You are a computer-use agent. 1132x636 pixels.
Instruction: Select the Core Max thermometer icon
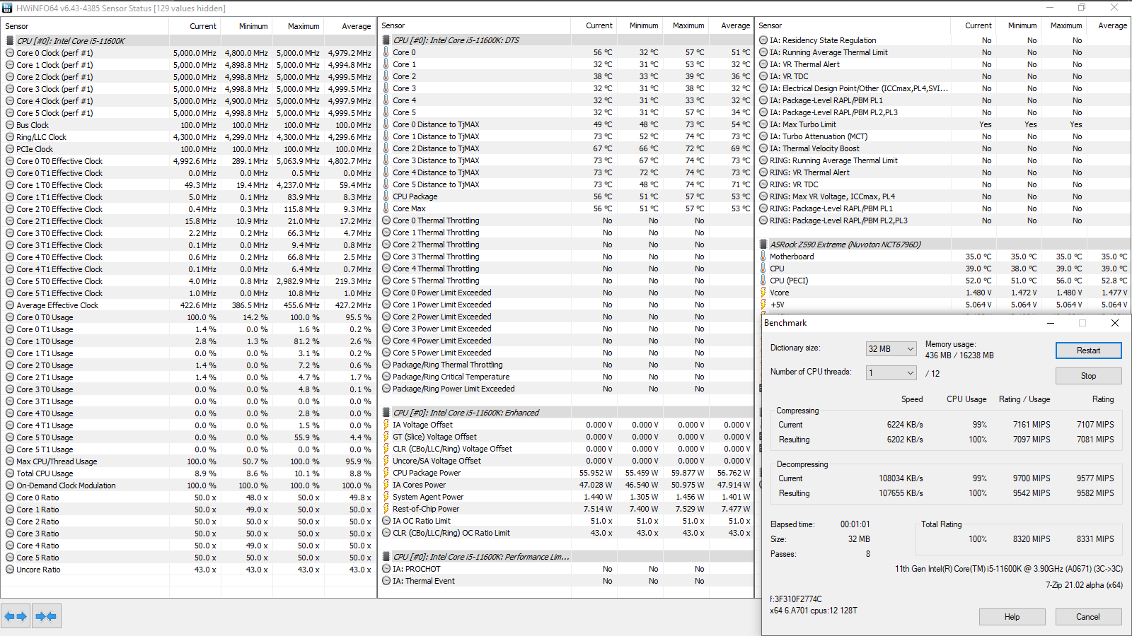pos(386,208)
